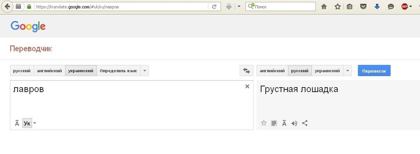Open the Adblock Plus dropdown arrow
Image resolution: width=420 pixels, height=154 pixels.
pos(411,6)
